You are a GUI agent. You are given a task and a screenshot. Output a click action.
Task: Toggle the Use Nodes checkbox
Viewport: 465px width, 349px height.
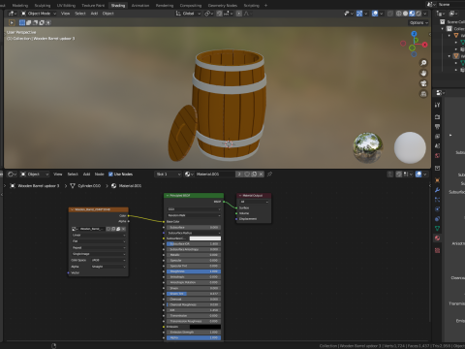coord(110,174)
